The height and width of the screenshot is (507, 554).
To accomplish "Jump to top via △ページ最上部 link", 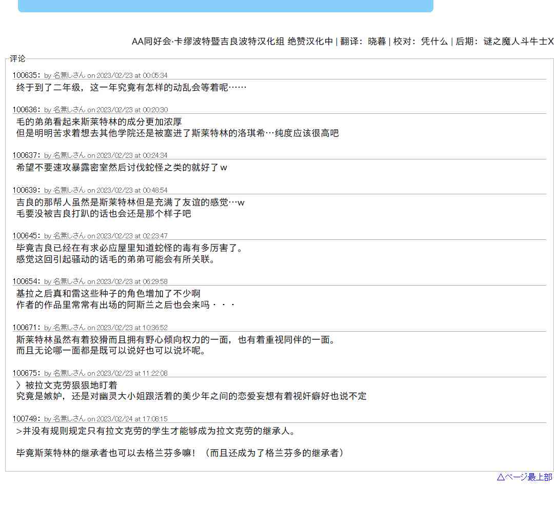I will [x=524, y=477].
